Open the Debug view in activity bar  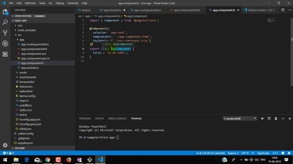[5, 44]
